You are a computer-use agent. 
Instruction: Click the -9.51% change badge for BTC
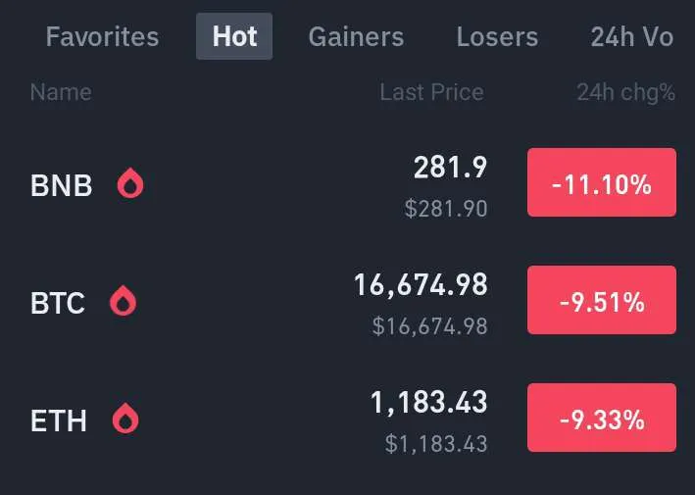(602, 300)
